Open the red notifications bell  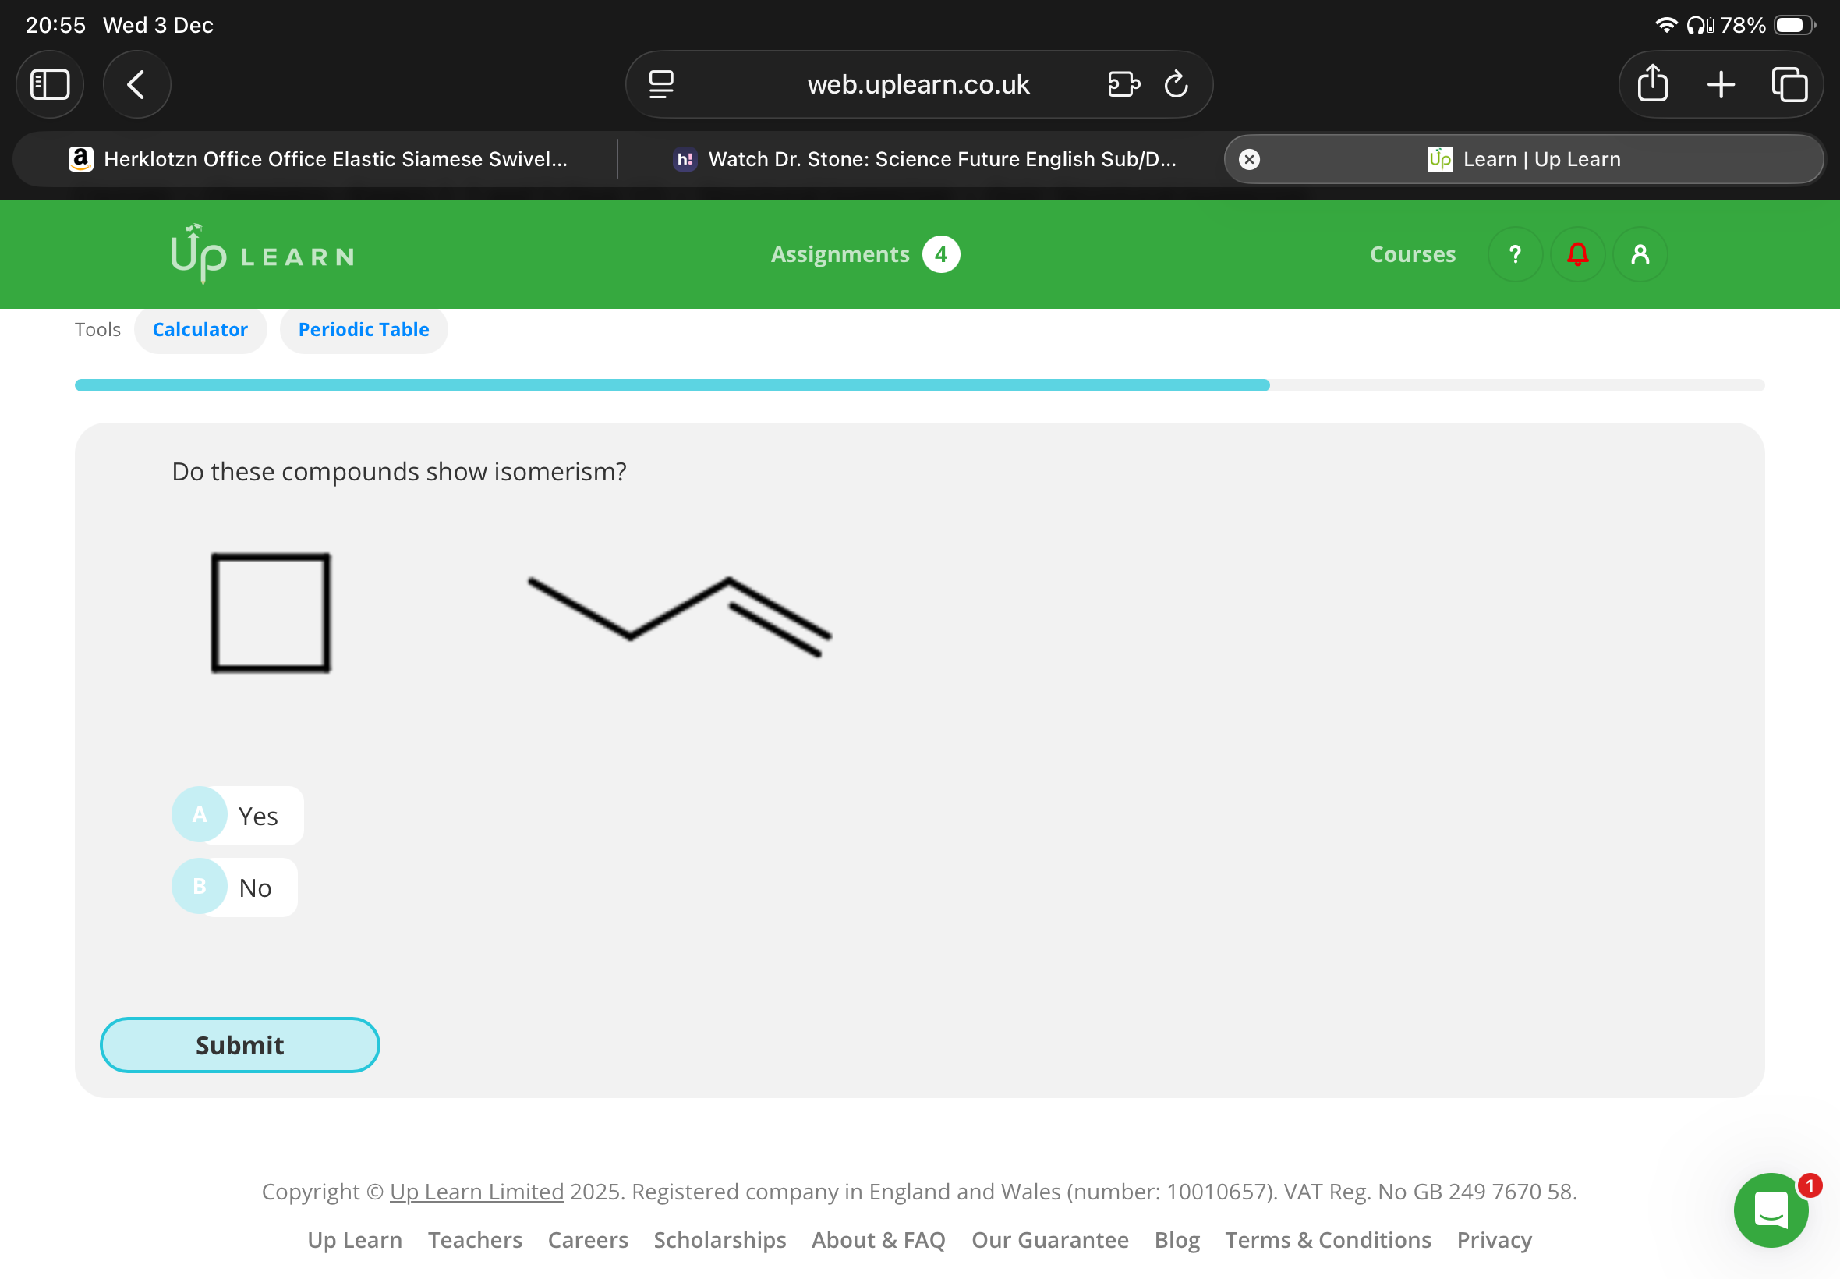tap(1576, 254)
